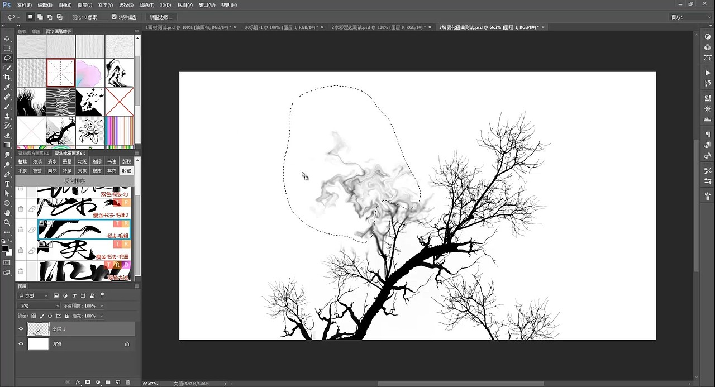Open the layer fill dropdown

click(101, 316)
